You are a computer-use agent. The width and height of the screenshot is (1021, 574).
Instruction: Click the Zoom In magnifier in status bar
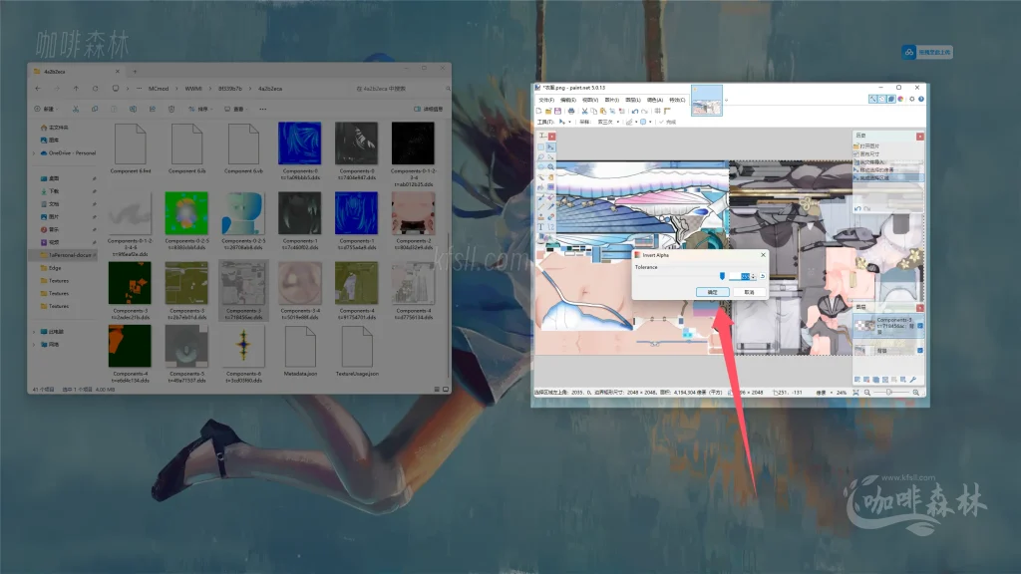click(x=916, y=393)
